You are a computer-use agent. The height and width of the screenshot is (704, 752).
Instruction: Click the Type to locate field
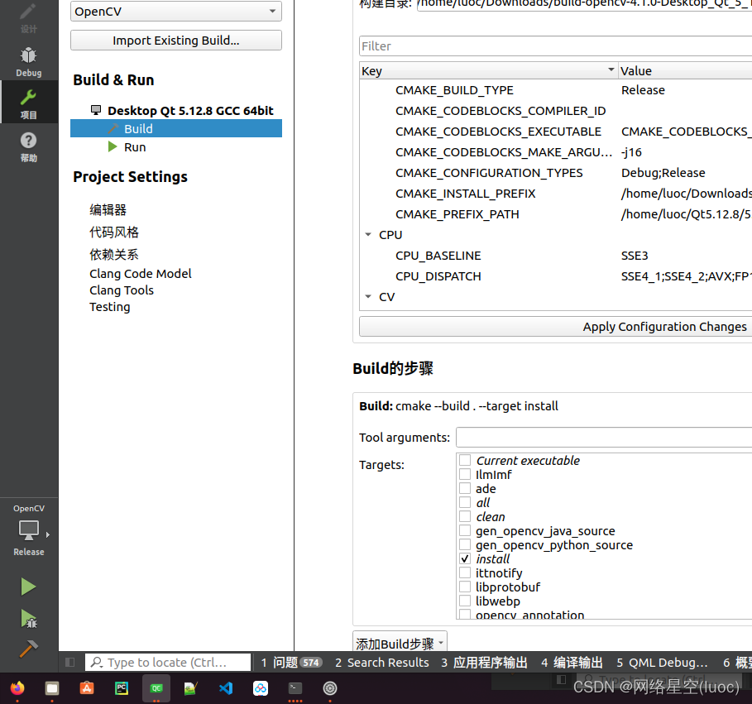[x=168, y=663]
